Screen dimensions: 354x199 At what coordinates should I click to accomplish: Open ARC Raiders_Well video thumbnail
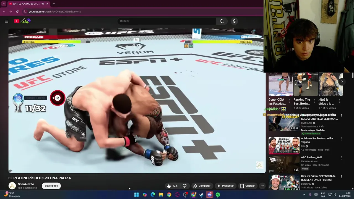pyautogui.click(x=284, y=164)
